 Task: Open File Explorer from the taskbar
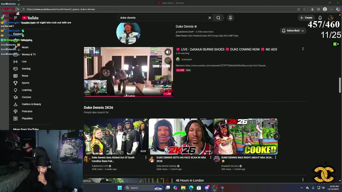click(183, 188)
